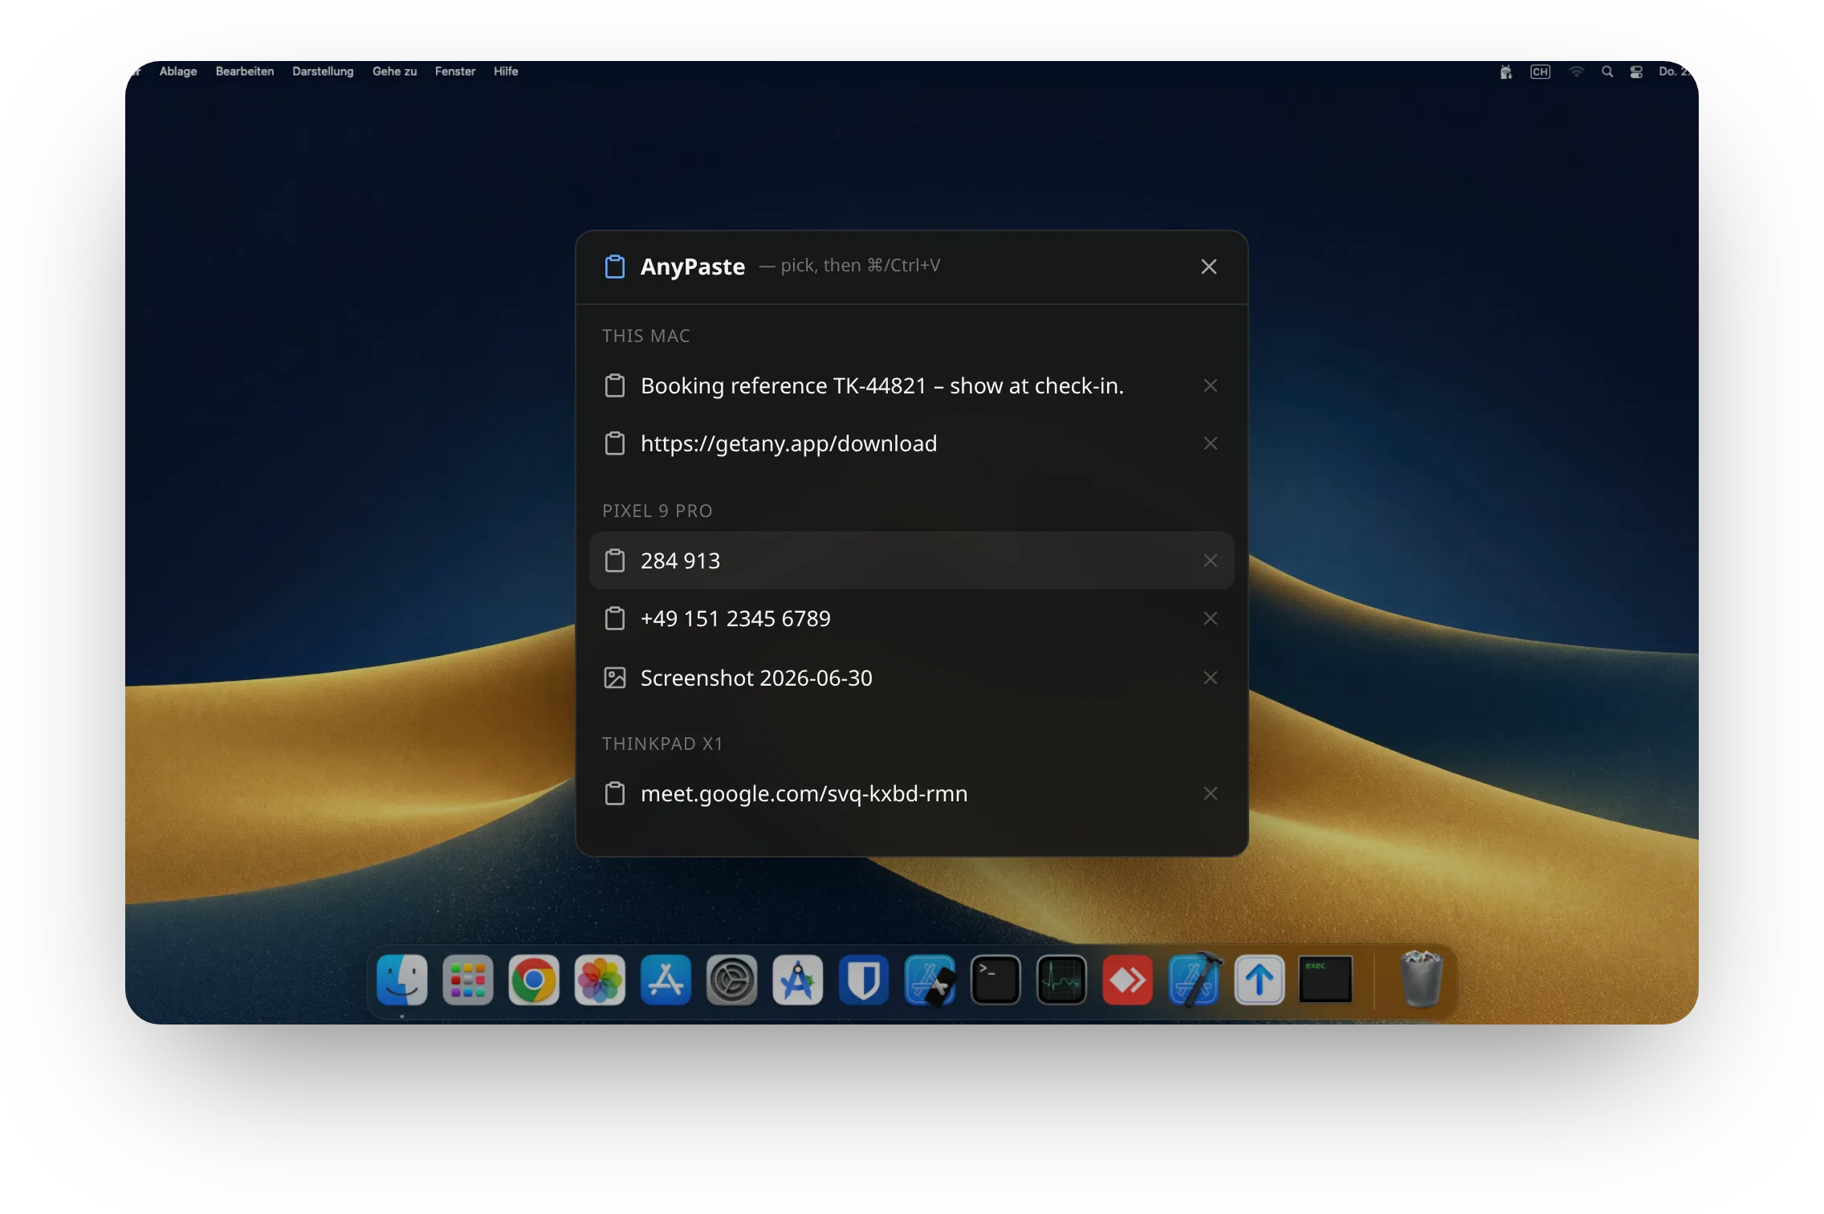Delete the +49 151 phone number entry
Screen dimensions: 1824x1214
click(x=1211, y=618)
